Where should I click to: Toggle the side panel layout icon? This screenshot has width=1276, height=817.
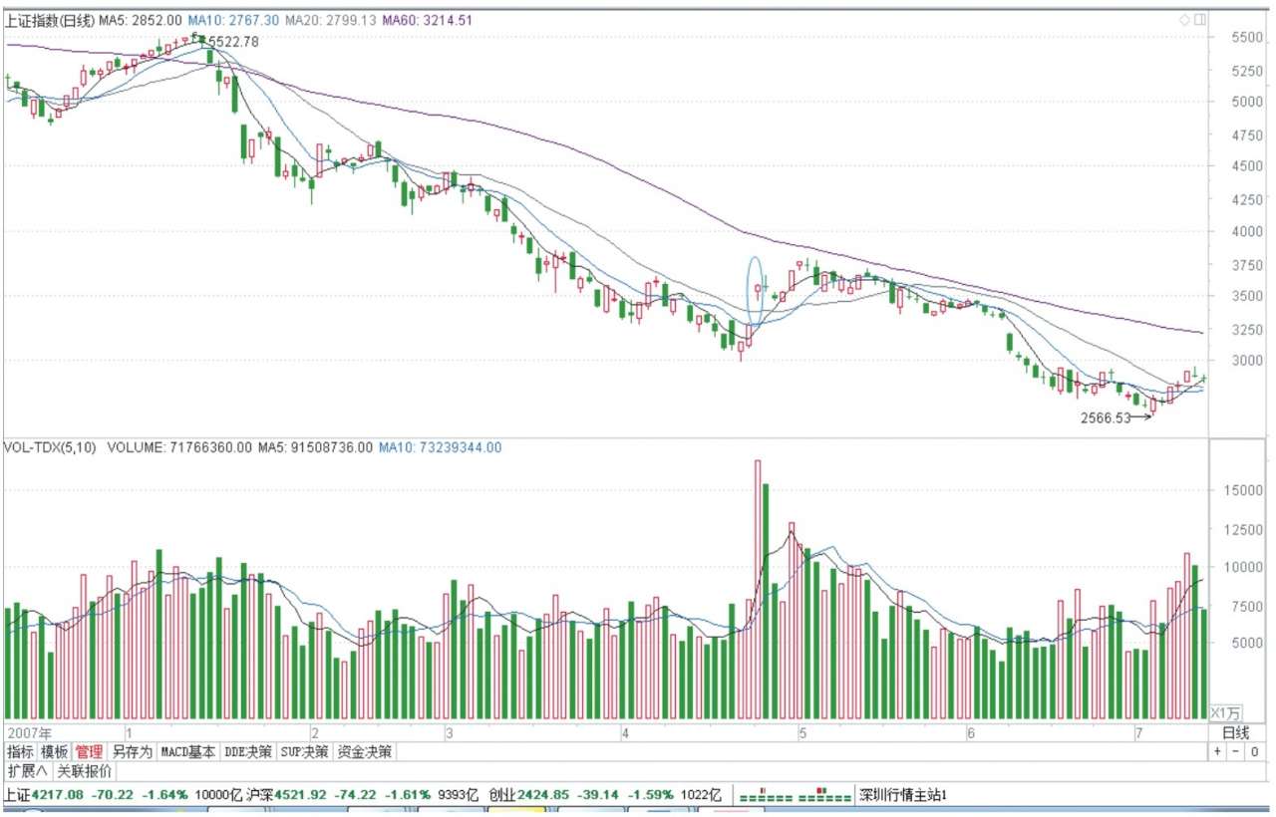click(1199, 19)
